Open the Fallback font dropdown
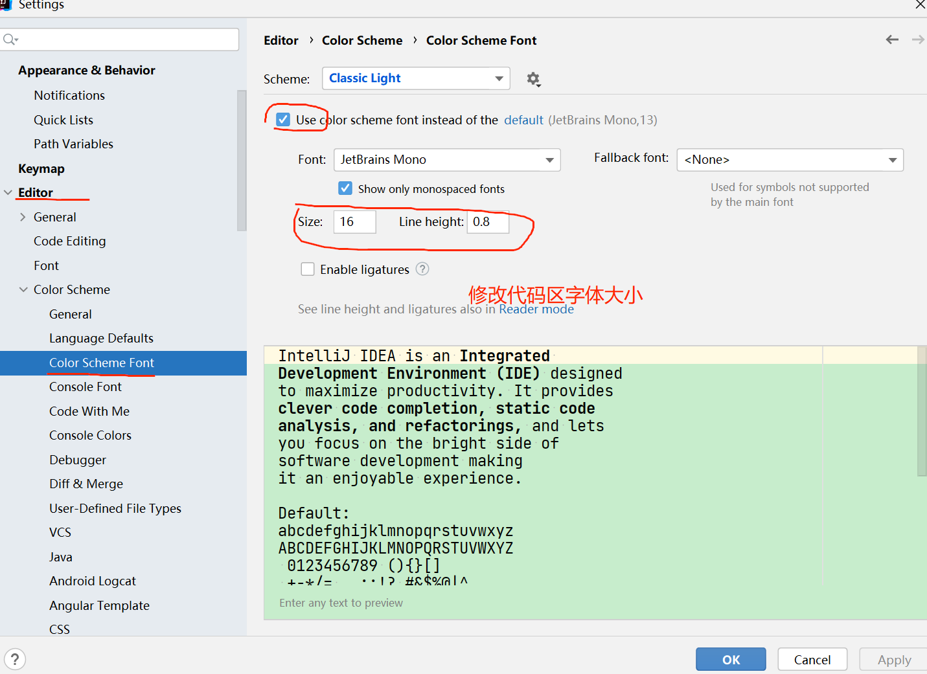927x674 pixels. tap(790, 160)
